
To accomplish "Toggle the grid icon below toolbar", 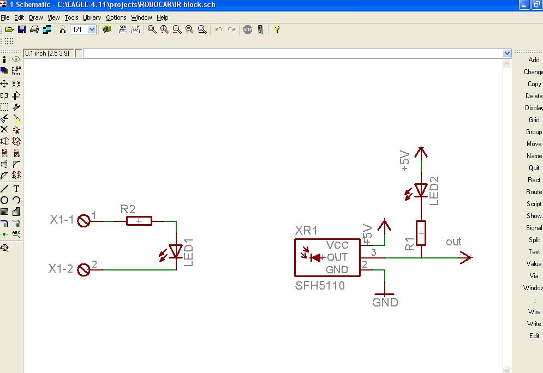I will [9, 42].
